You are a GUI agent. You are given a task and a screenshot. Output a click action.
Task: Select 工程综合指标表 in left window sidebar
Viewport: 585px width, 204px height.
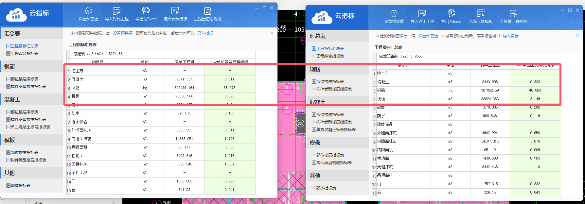tap(22, 53)
